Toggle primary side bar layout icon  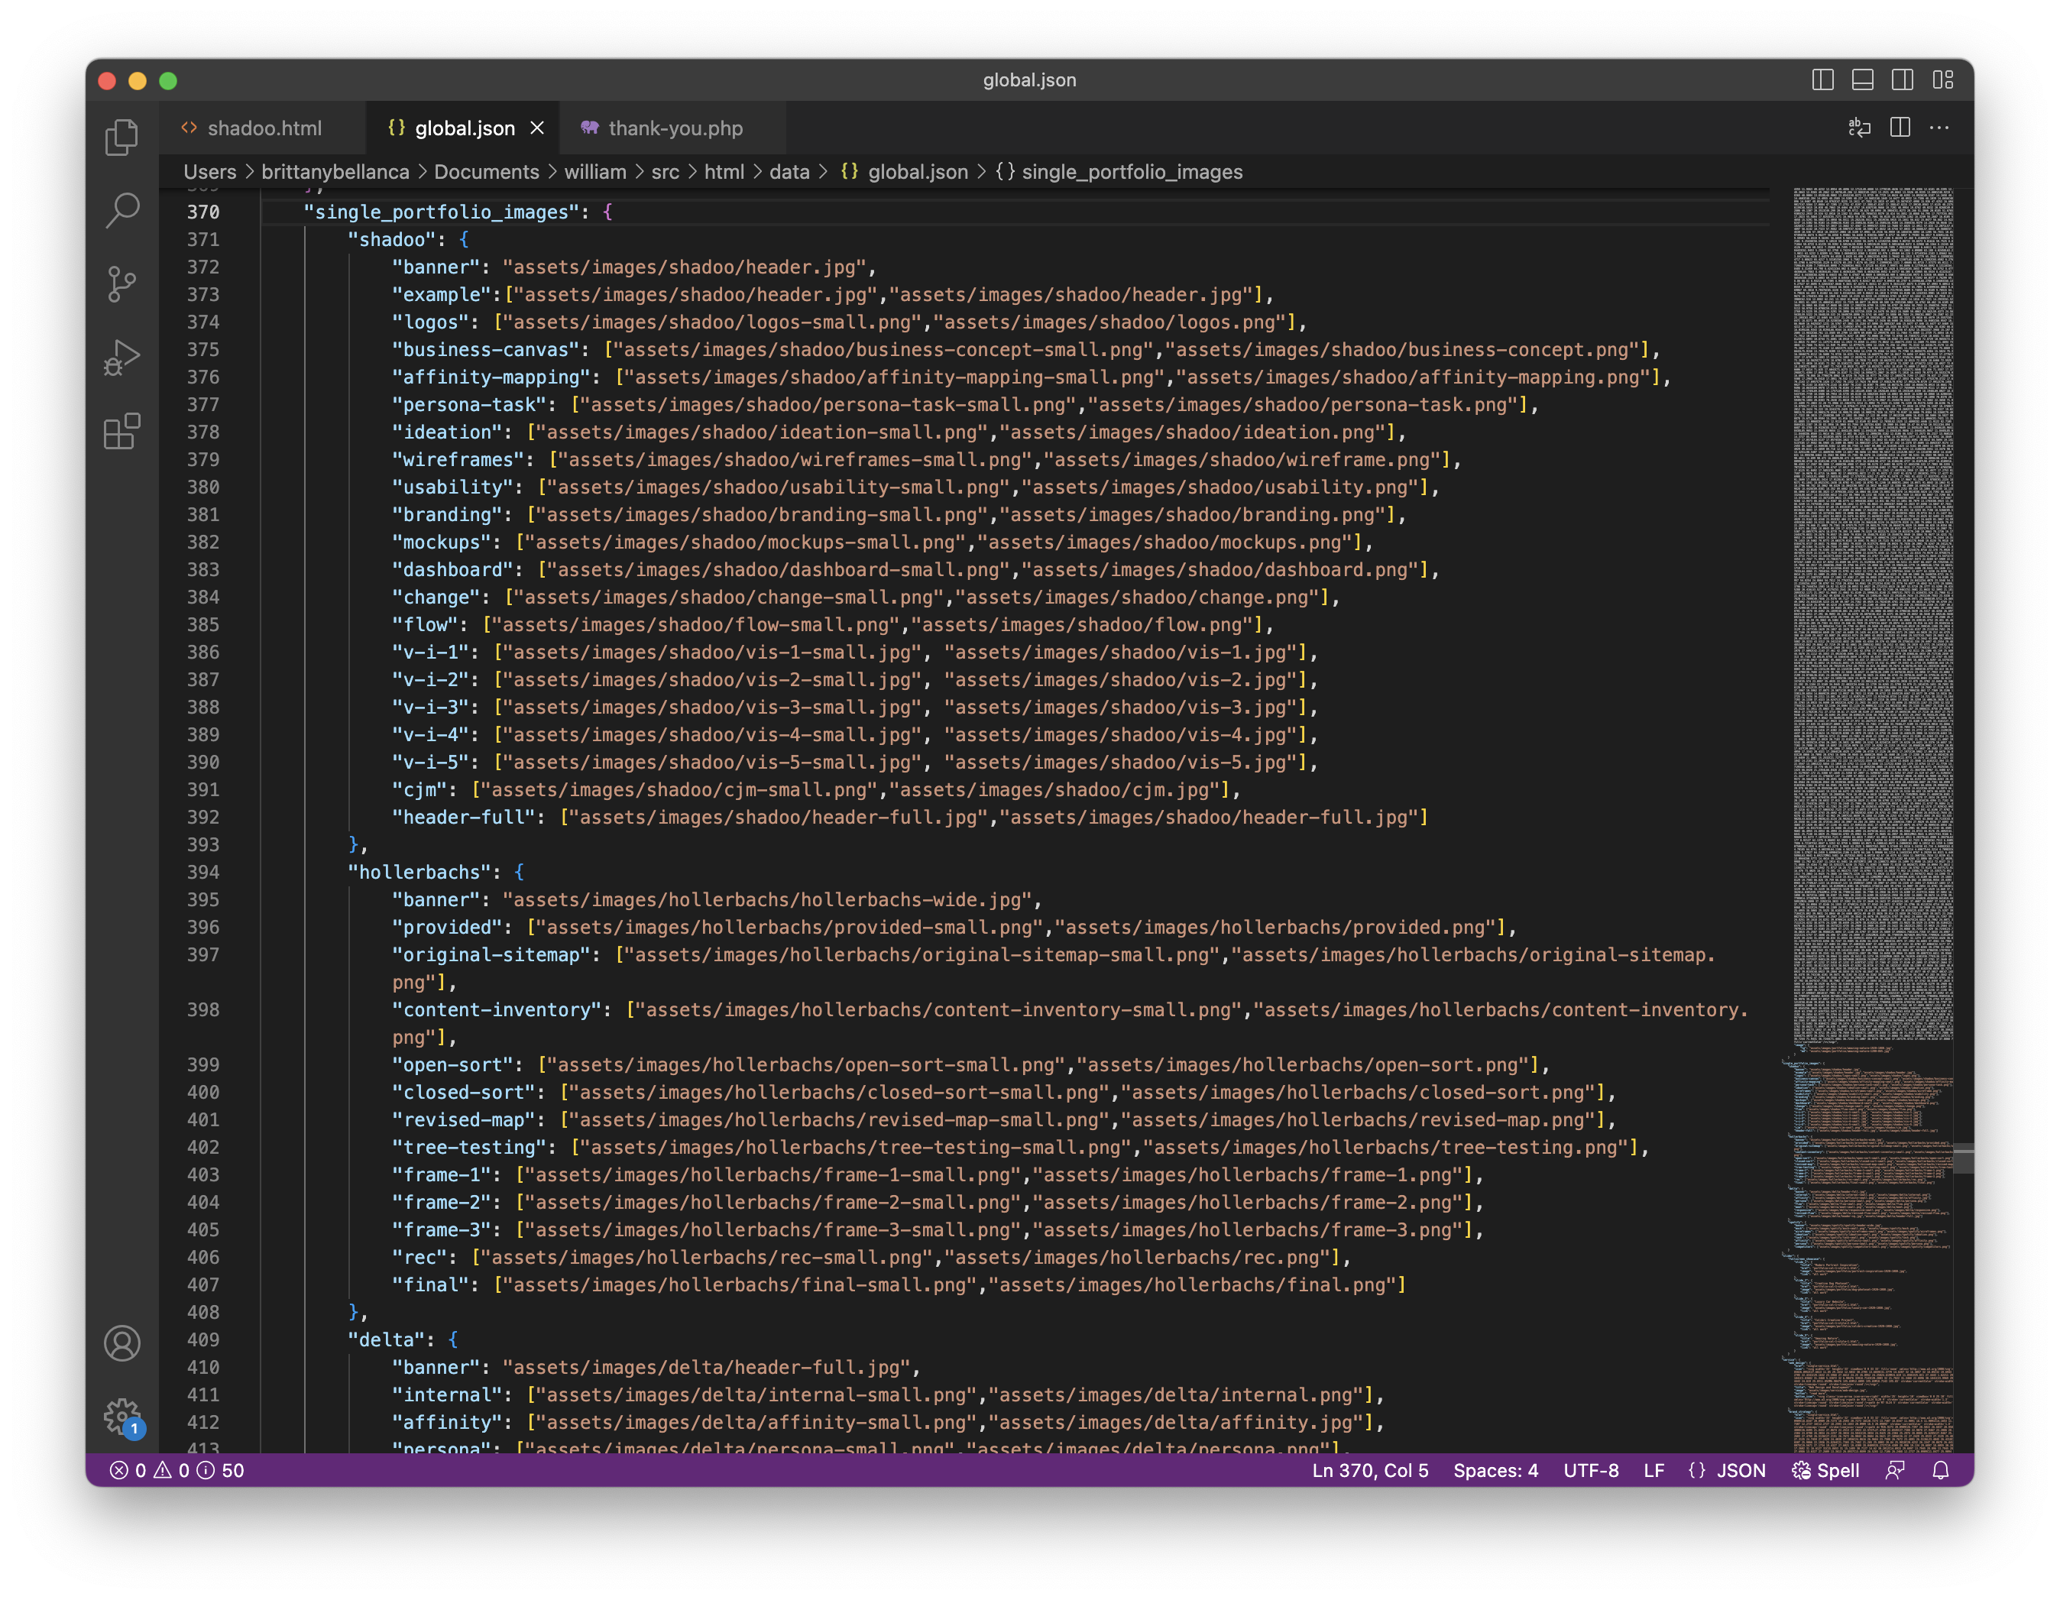tap(1822, 80)
